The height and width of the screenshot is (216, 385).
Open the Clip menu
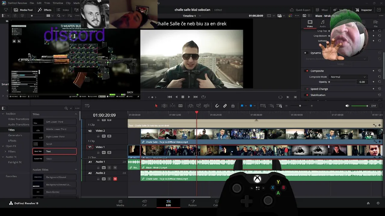pyautogui.click(x=68, y=3)
